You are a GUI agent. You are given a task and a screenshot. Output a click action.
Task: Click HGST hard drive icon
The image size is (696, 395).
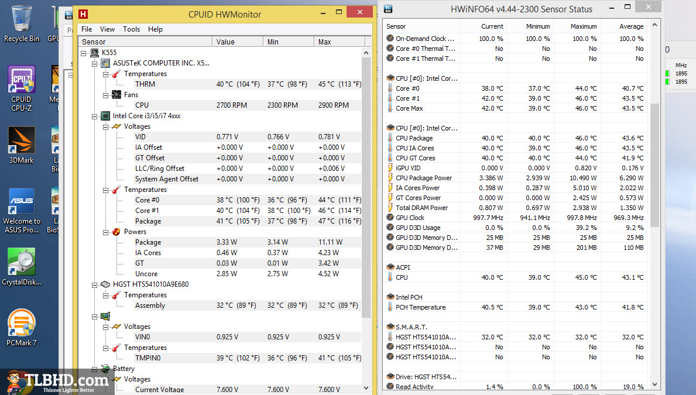105,284
